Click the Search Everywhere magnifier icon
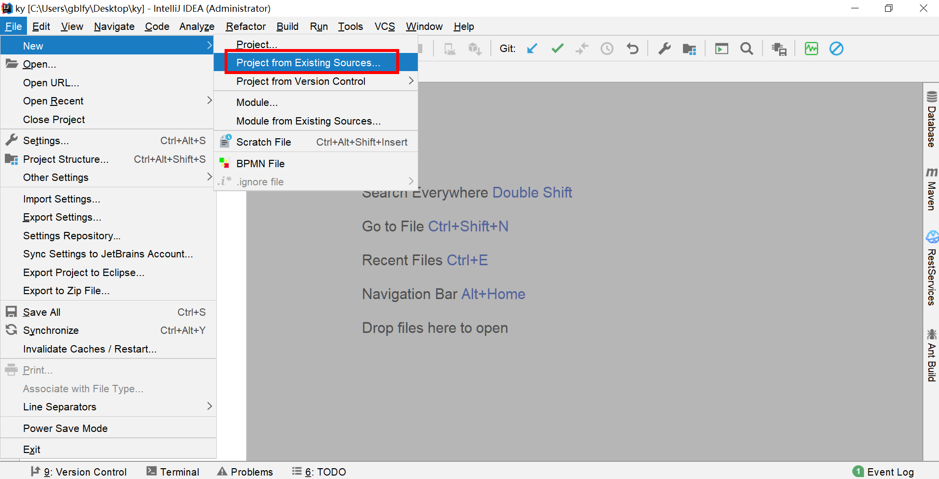Image resolution: width=939 pixels, height=479 pixels. click(747, 49)
